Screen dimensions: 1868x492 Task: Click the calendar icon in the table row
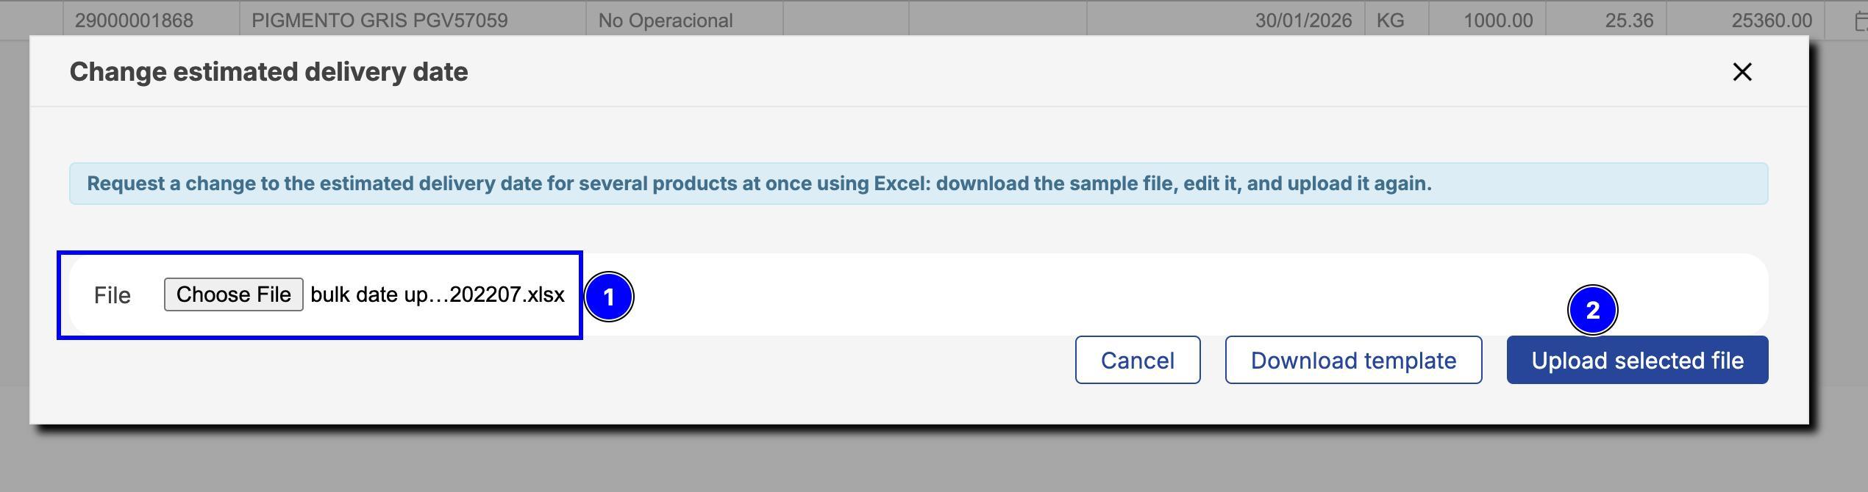(1859, 21)
